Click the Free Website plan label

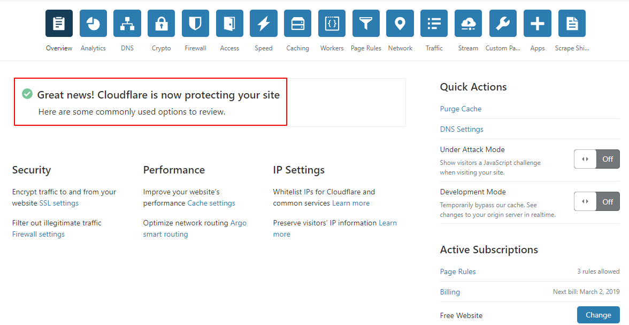pos(461,316)
